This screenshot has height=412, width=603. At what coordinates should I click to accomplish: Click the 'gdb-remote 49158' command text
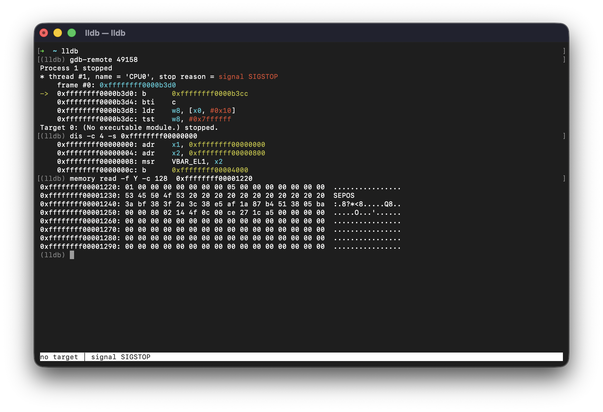pos(104,60)
